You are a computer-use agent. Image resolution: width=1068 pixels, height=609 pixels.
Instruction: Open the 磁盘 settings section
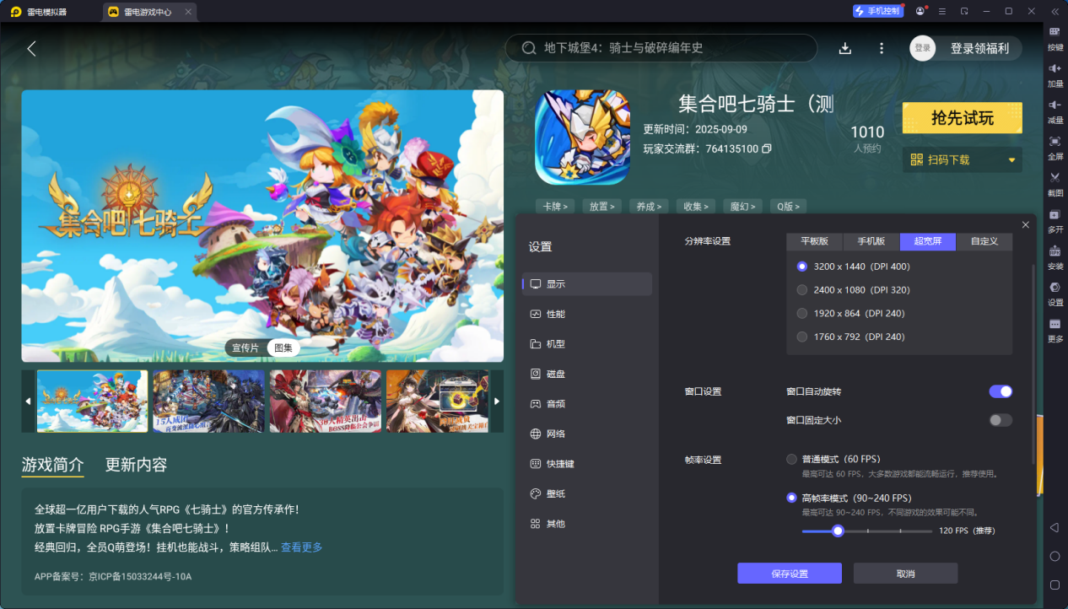coord(587,374)
